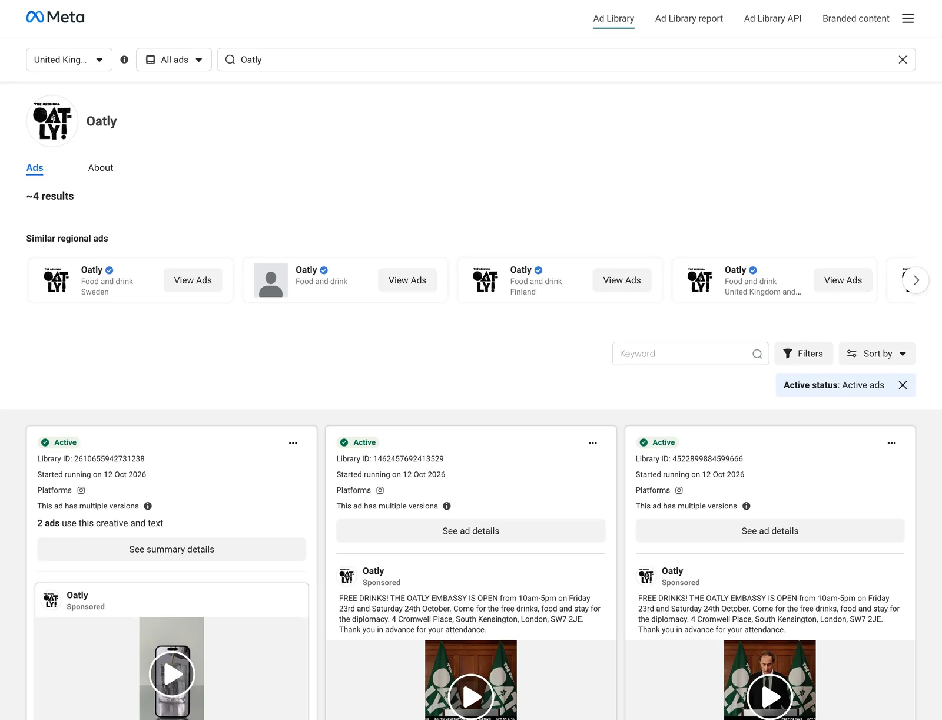Screen dimensions: 942x720
Task: Play the video in ad 1462457692413529
Action: 471,697
